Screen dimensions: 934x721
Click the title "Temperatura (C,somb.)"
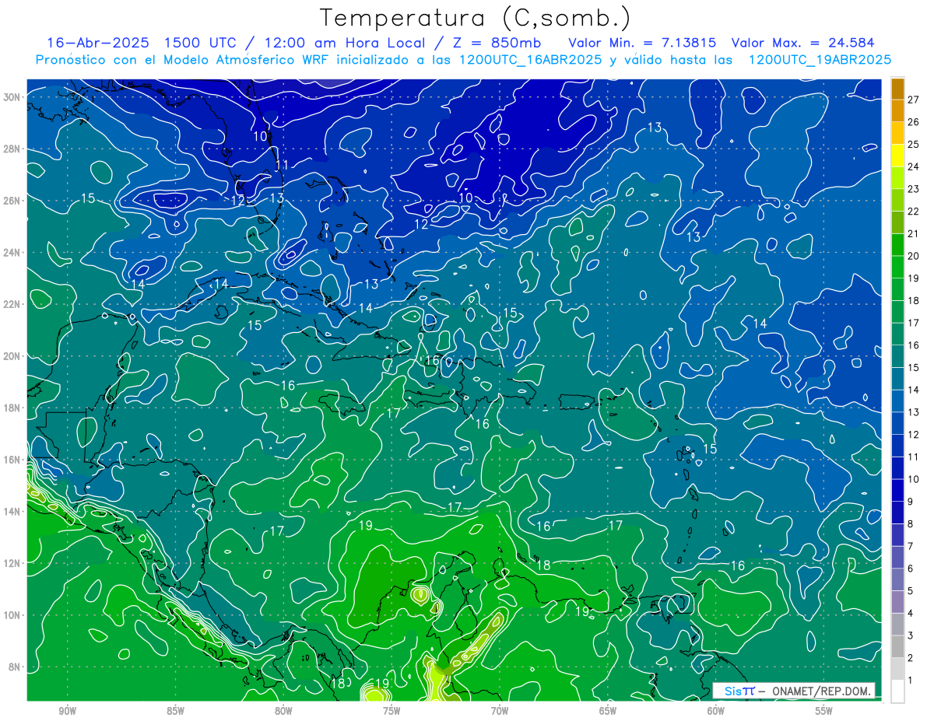[475, 18]
